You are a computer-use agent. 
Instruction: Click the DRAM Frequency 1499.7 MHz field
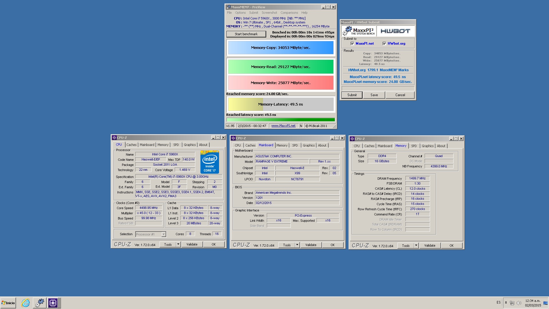coord(417,178)
